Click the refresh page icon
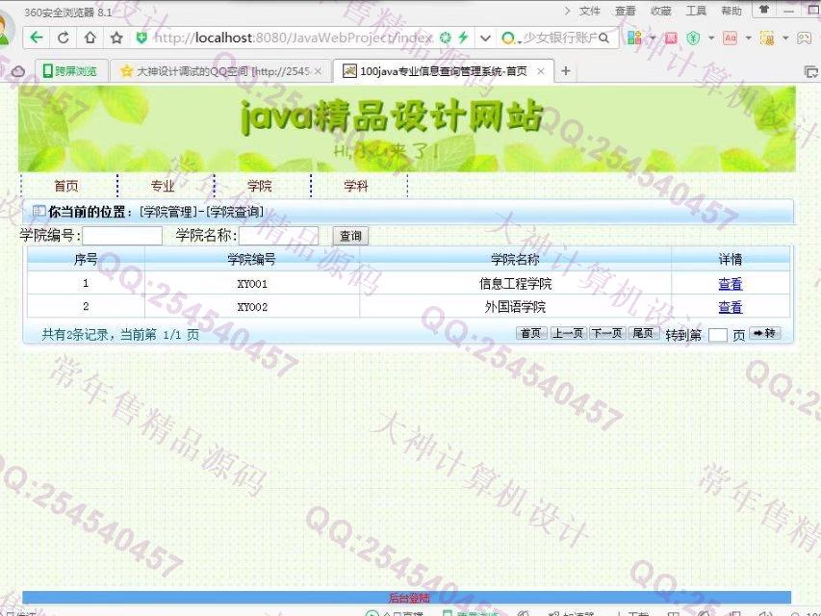821x616 pixels. click(64, 38)
